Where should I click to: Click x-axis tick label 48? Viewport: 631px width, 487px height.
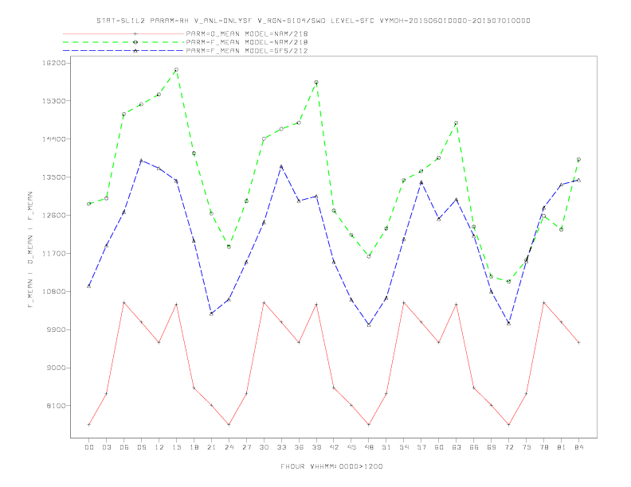pyautogui.click(x=369, y=447)
